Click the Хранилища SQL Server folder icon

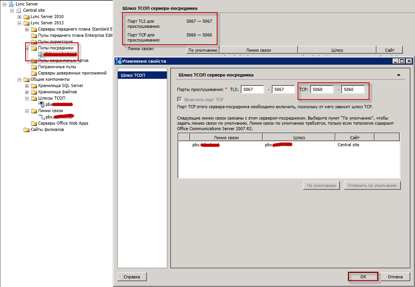click(34, 85)
